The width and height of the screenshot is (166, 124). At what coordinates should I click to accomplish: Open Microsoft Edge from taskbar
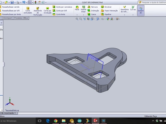click(48, 121)
